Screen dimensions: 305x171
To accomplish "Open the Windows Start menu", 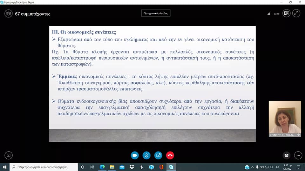I will pos(5,167).
